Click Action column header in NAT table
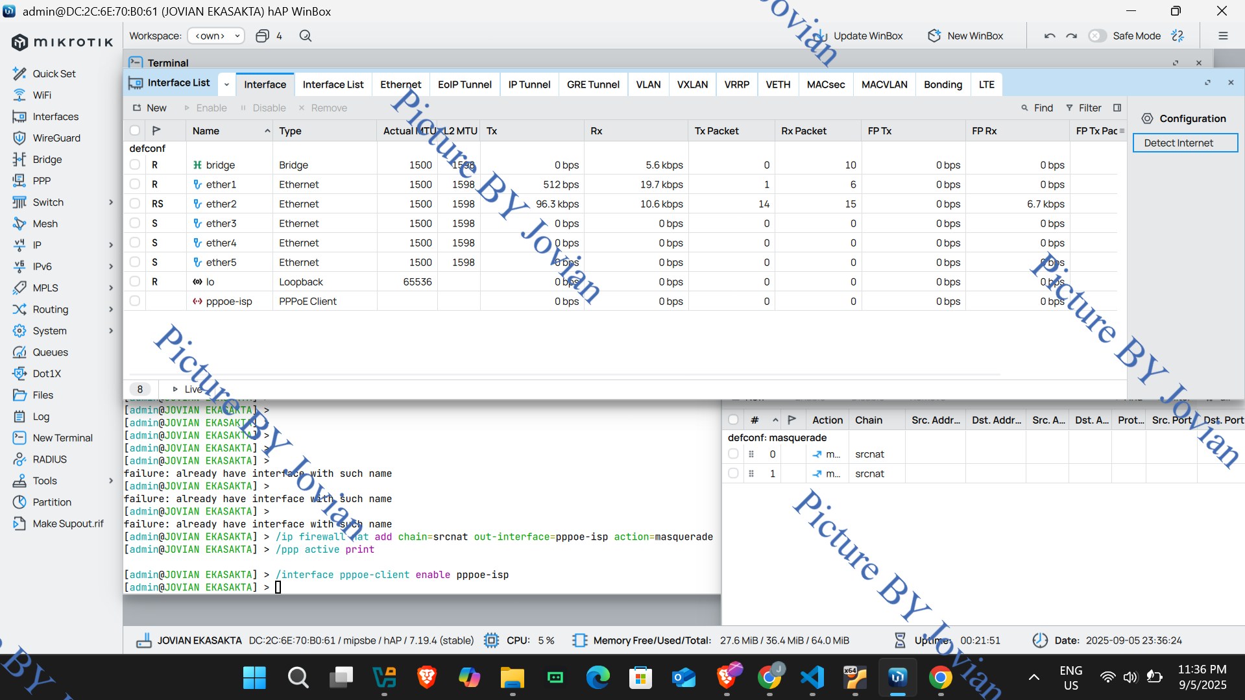 (827, 420)
